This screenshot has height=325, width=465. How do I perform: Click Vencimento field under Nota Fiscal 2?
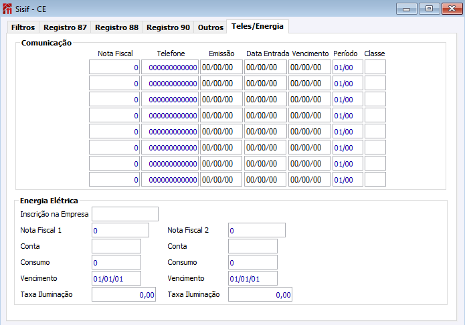pos(253,278)
